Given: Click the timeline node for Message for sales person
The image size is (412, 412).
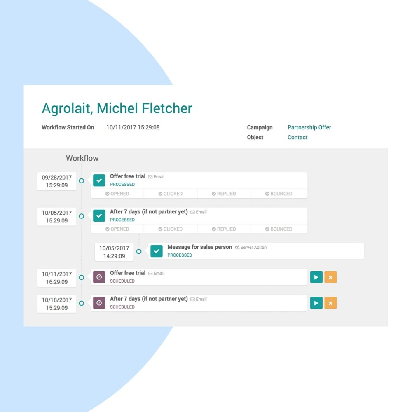Looking at the screenshot, I should point(139,251).
